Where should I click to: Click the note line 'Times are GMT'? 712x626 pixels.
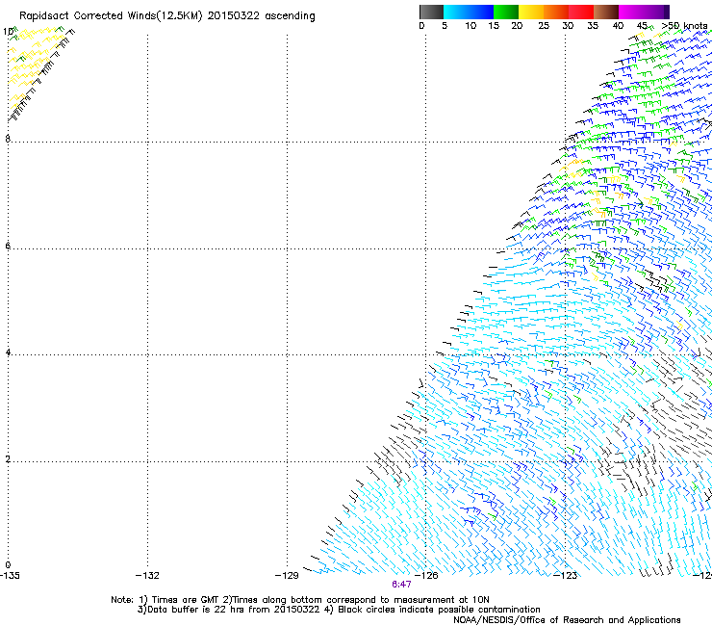point(186,600)
